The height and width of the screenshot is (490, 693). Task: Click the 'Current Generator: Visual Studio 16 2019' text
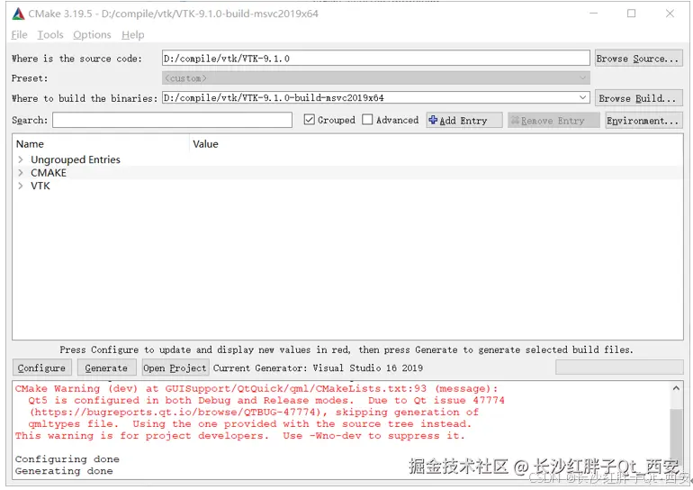coord(319,367)
